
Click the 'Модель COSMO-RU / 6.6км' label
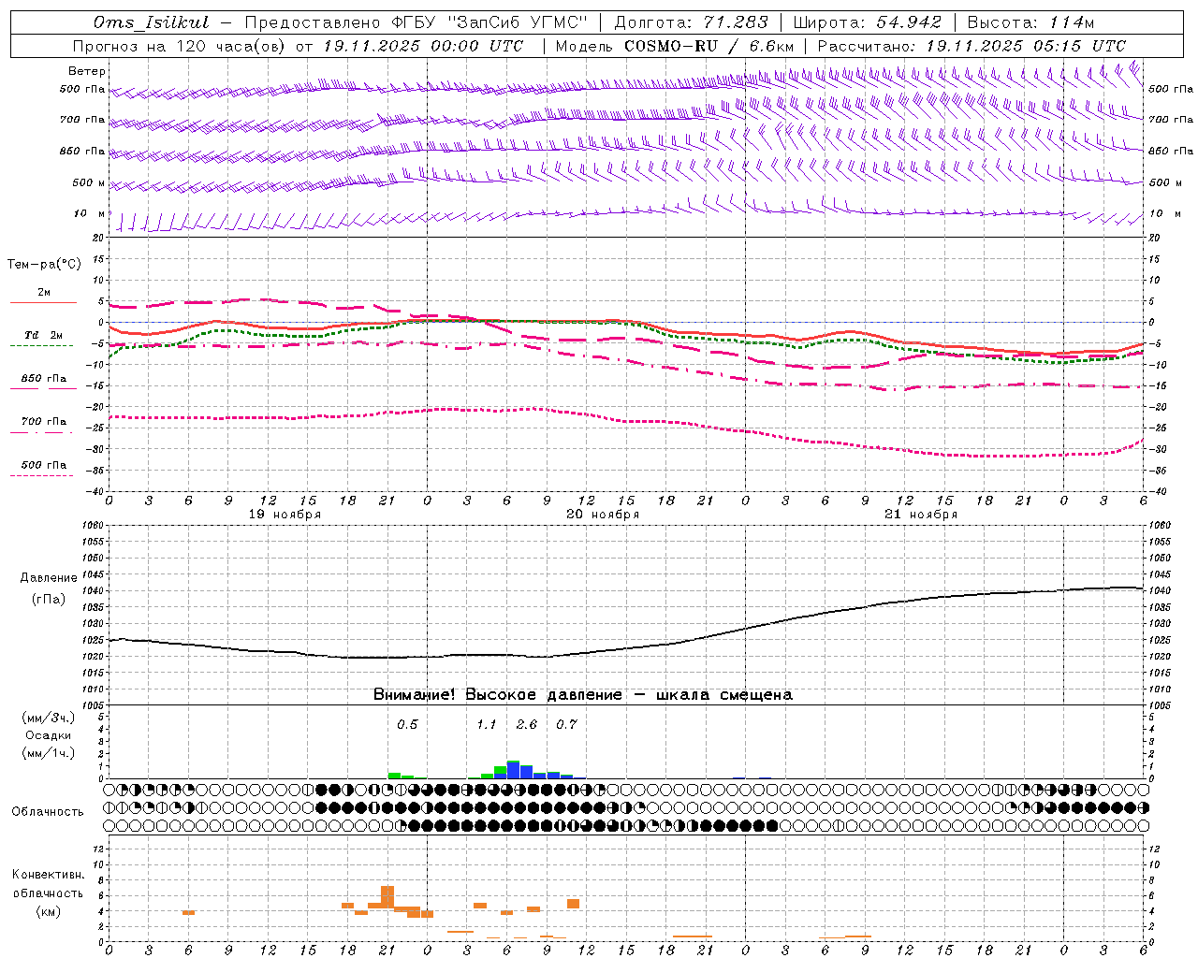[x=675, y=46]
